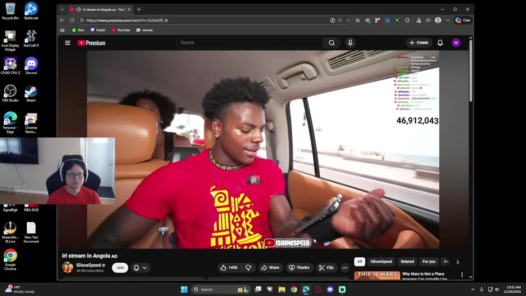526x296 pixels.
Task: Select the IShowSpeed filter chip
Action: click(x=381, y=261)
